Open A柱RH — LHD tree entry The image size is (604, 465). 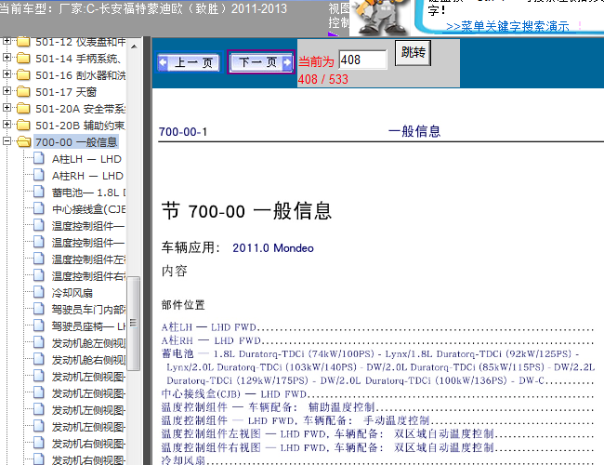[88, 176]
